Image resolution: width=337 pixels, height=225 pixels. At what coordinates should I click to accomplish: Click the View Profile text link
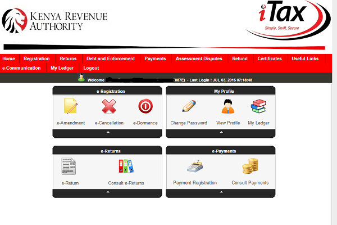pyautogui.click(x=228, y=123)
